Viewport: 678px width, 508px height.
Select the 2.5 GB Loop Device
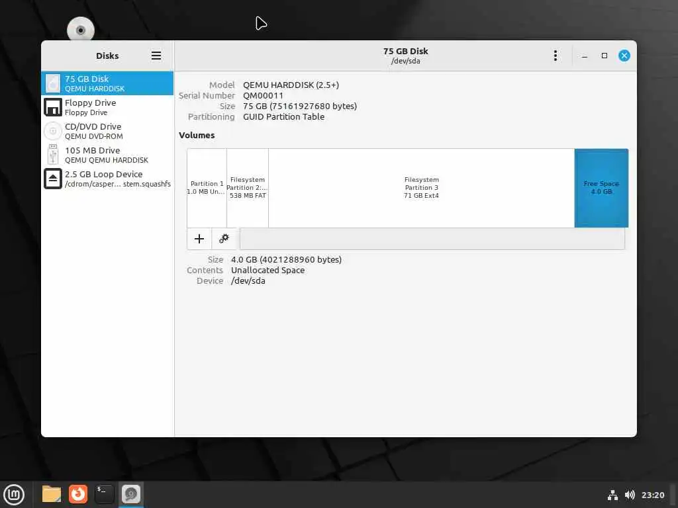[107, 179]
